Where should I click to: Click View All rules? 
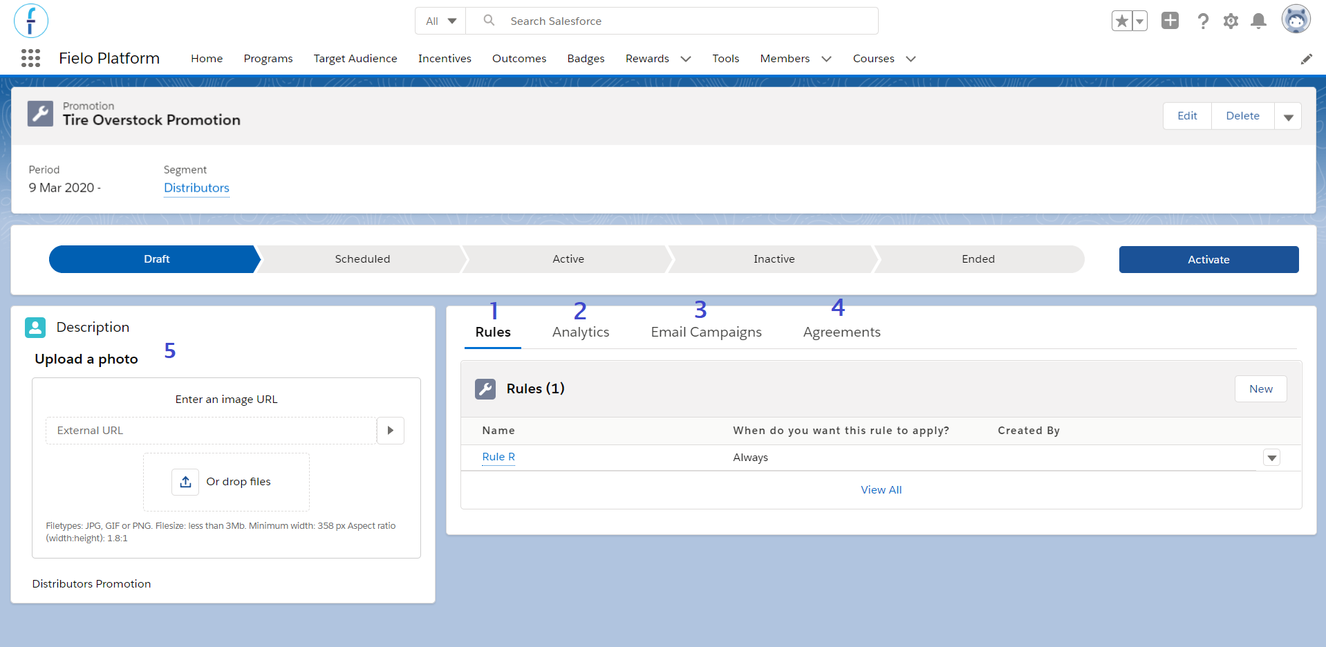tap(881, 490)
